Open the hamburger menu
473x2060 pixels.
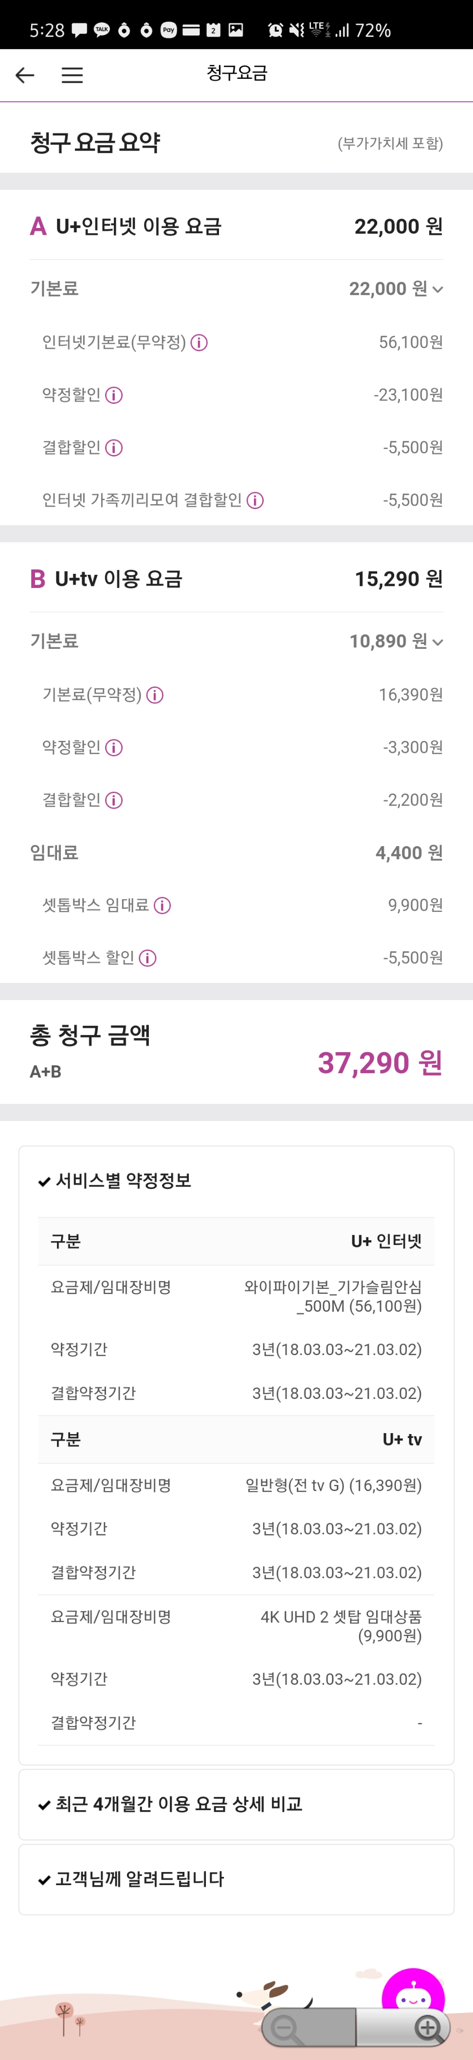pos(72,75)
